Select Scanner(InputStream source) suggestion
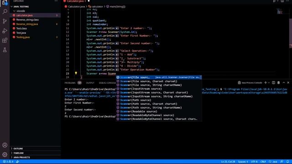Image resolution: width=292 pixels, height=164 pixels. pyautogui.click(x=159, y=89)
